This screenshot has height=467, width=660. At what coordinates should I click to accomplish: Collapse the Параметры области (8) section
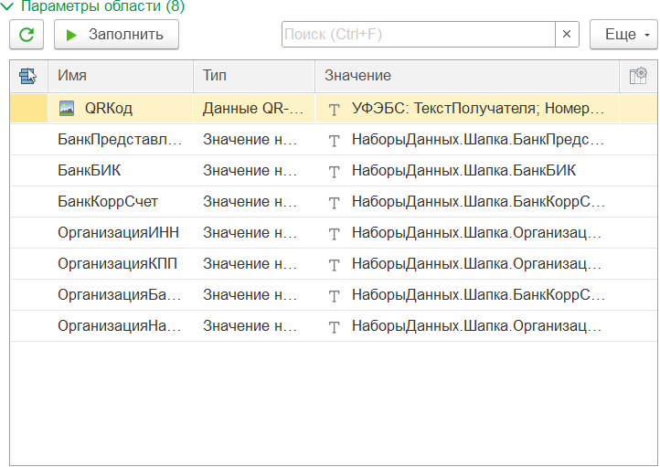pyautogui.click(x=7, y=5)
